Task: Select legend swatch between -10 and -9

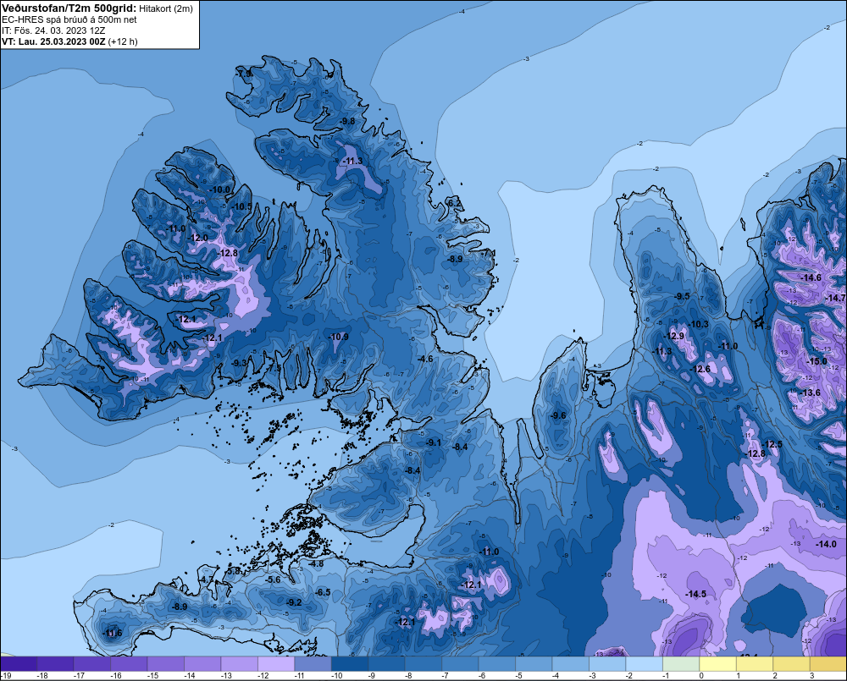Action: point(350,663)
